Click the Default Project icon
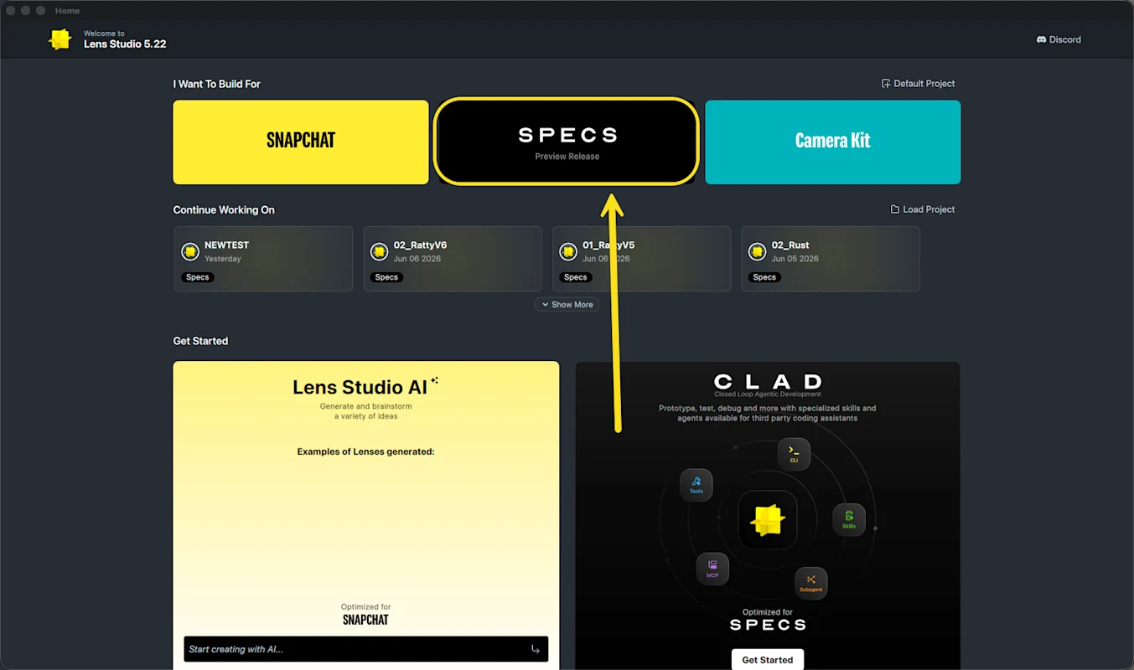The image size is (1134, 670). click(x=886, y=84)
